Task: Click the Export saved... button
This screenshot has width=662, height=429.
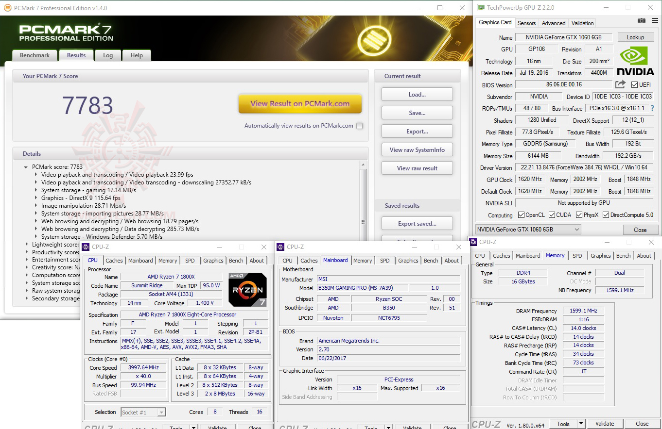Action: click(417, 224)
